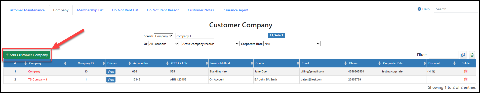Go to the Insurance Agent tab
This screenshot has width=480, height=93.
point(235,10)
